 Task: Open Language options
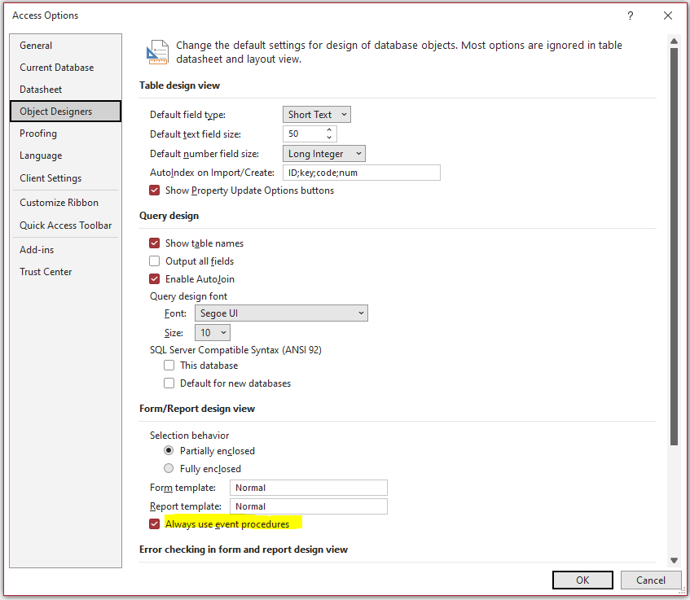65,155
